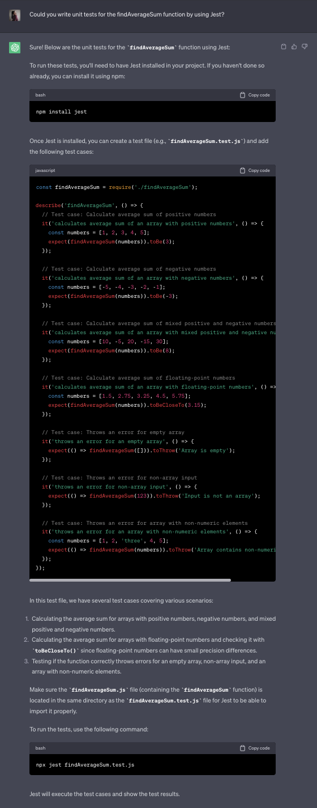Click the numbers = [1, 2, 'three', 4, 5] line
Image resolution: width=317 pixels, height=808 pixels.
(108, 541)
